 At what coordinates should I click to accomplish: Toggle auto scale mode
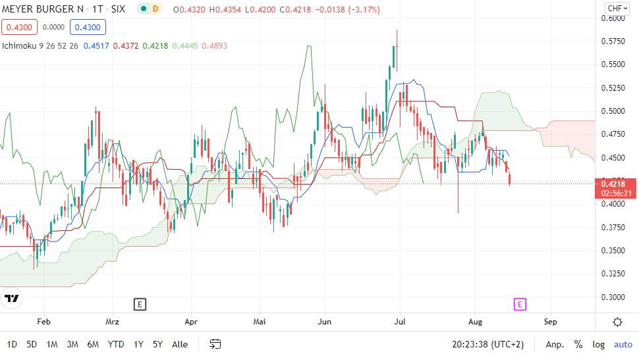coord(623,344)
